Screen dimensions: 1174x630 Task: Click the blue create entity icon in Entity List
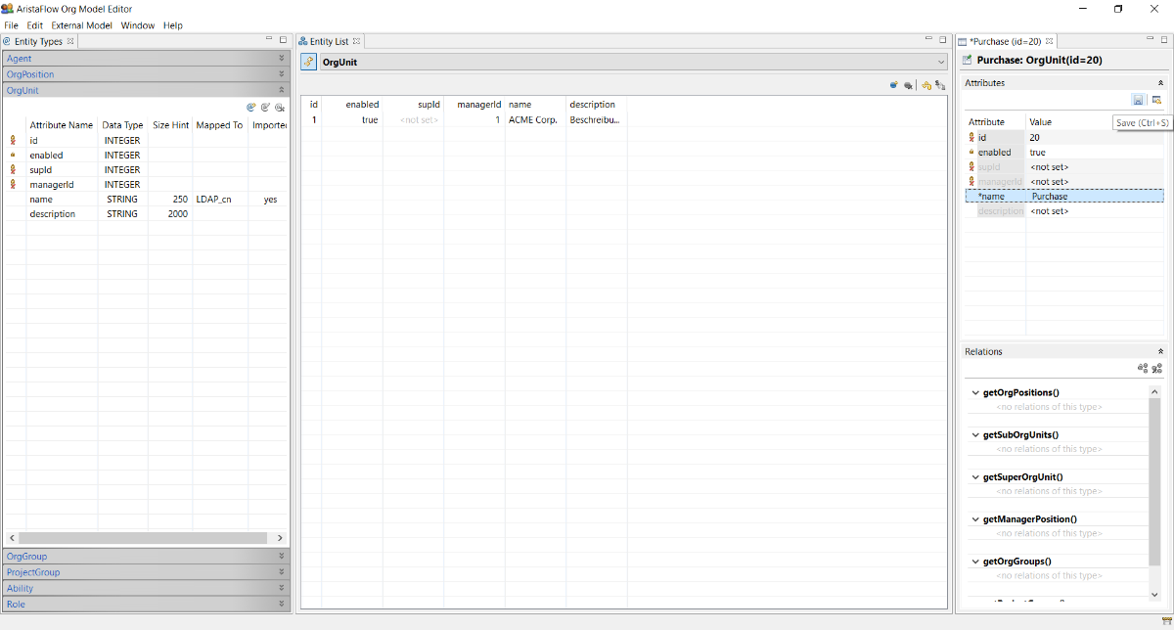pyautogui.click(x=894, y=85)
